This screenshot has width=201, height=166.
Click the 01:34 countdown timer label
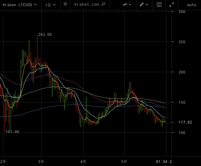(164, 162)
